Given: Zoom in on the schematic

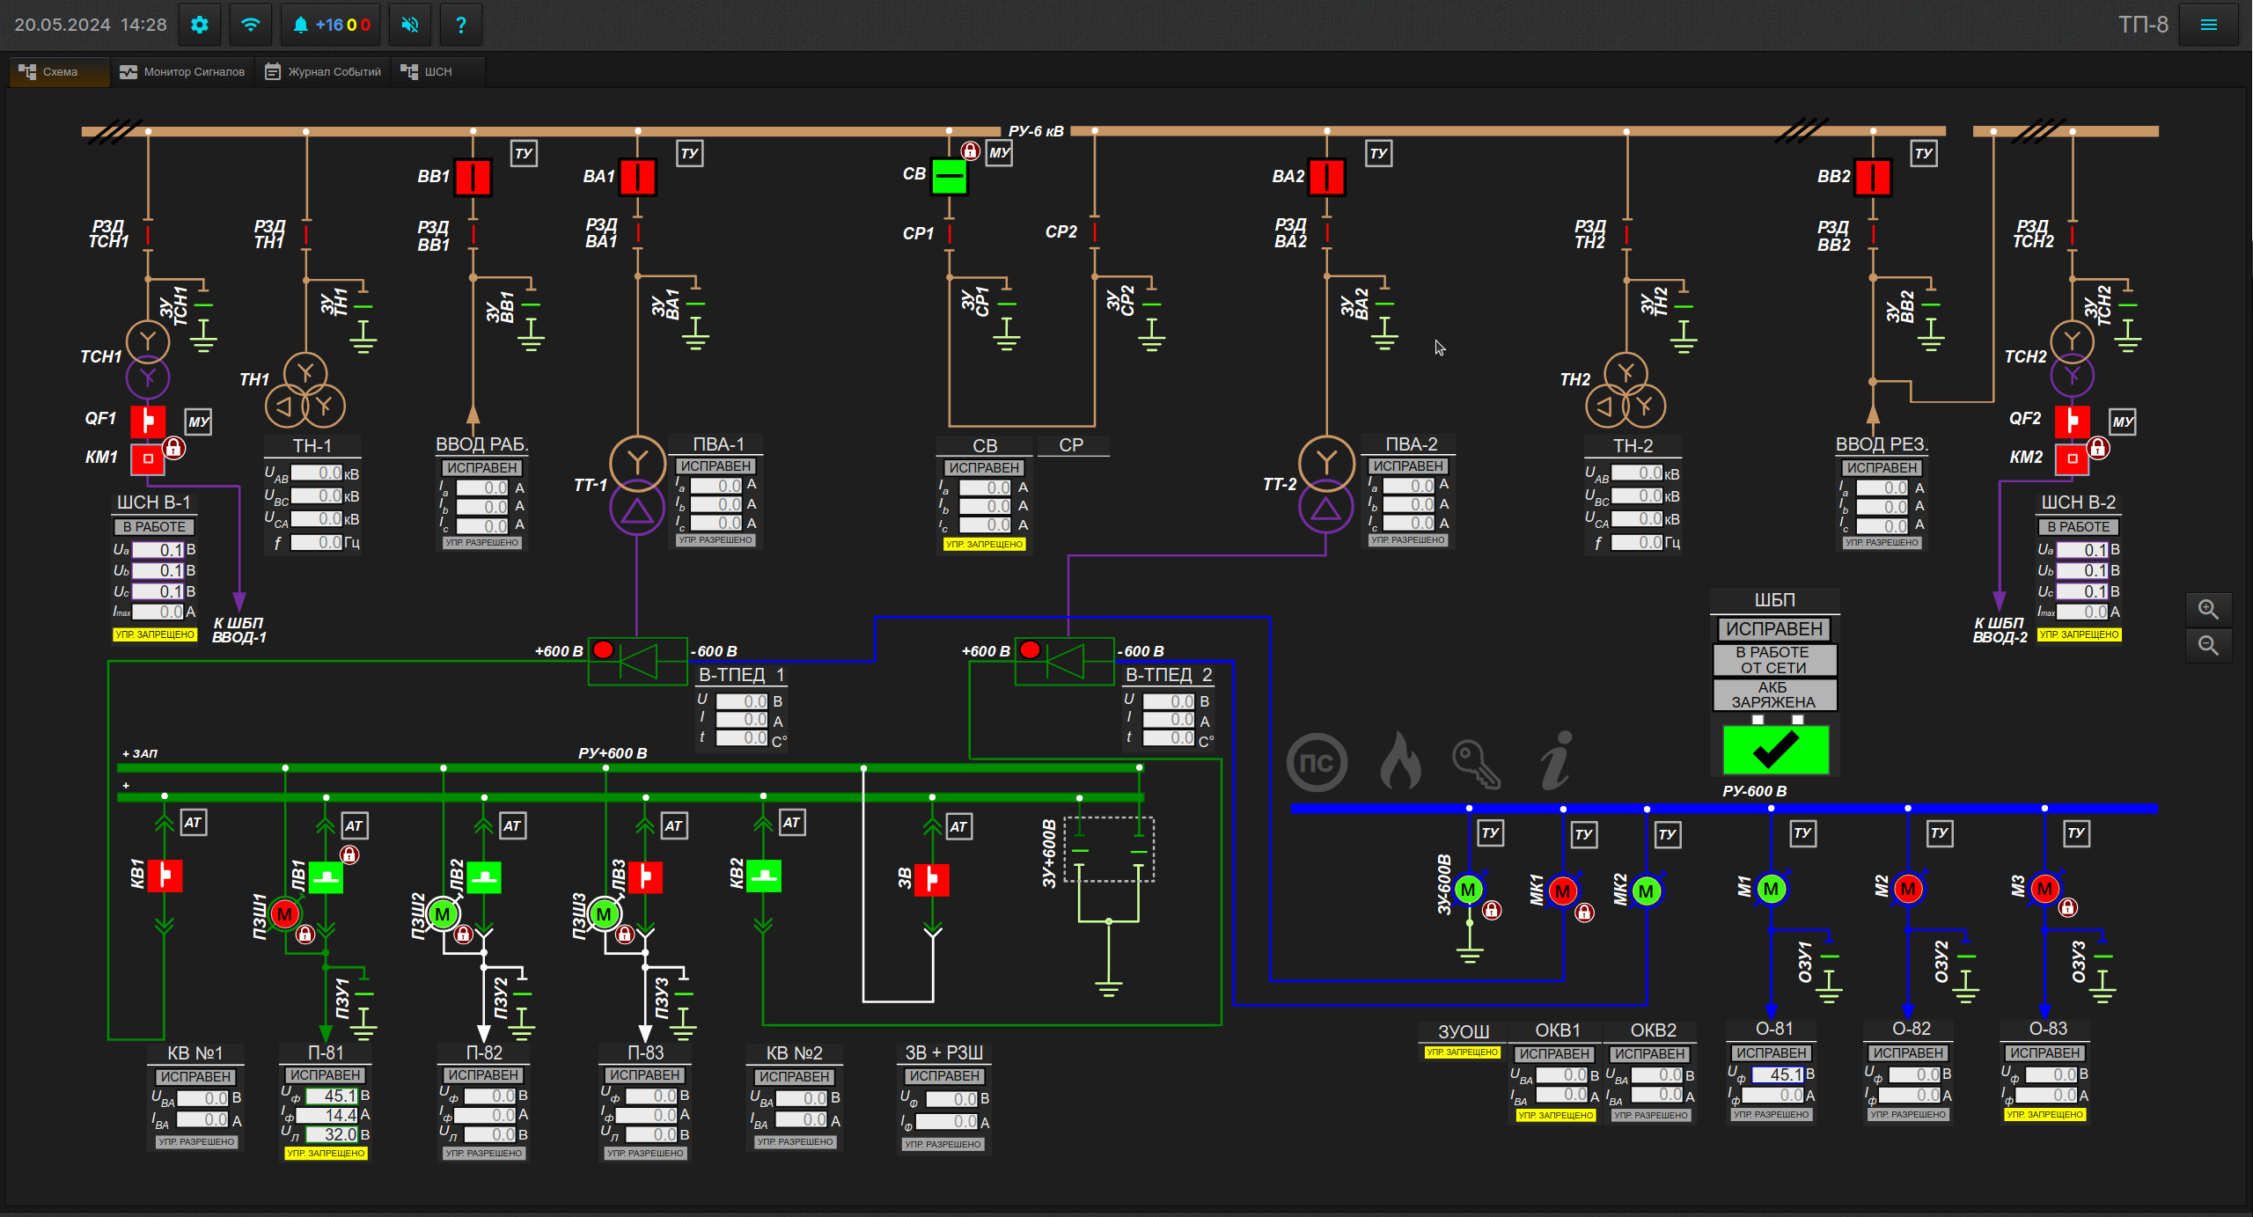Looking at the screenshot, I should 2208,609.
